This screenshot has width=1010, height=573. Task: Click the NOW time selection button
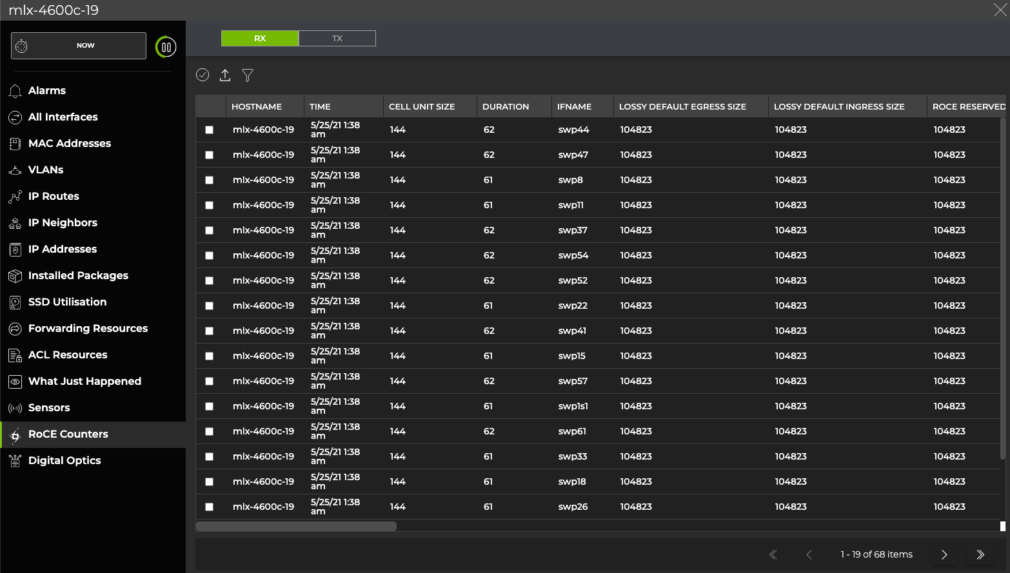(x=77, y=45)
